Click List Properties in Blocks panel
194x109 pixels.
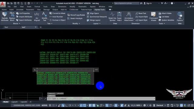click(x=23, y=13)
